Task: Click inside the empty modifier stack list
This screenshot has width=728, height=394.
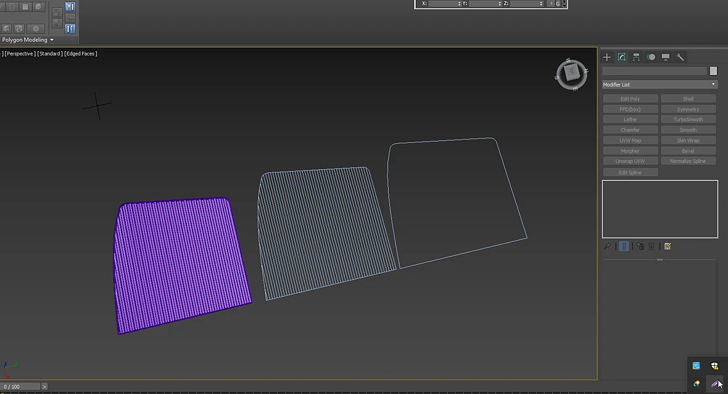Action: (x=660, y=209)
